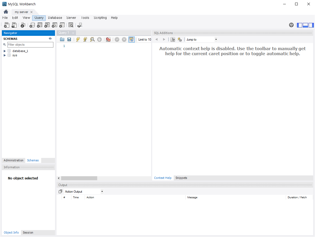Open the preferences gear icon
This screenshot has width=315, height=237.
(x=291, y=25)
